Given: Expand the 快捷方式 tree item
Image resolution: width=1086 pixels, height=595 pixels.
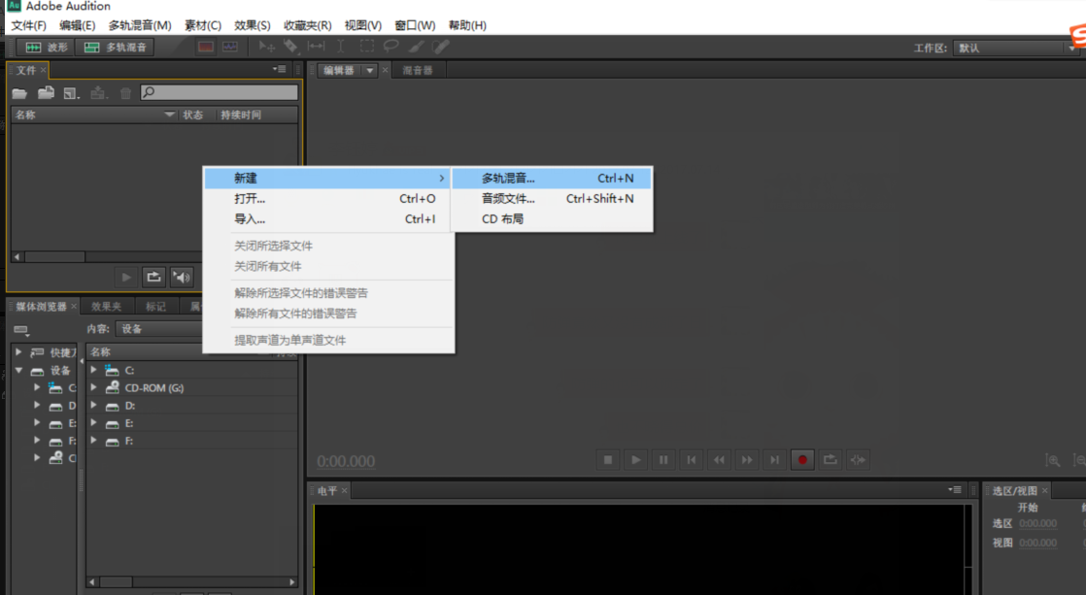Looking at the screenshot, I should click(18, 352).
